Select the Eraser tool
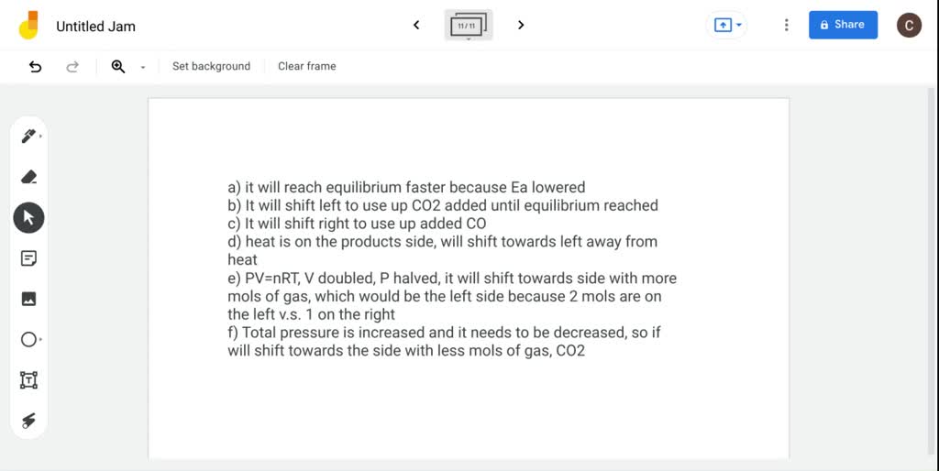Screen dimensions: 939x471 click(x=28, y=177)
